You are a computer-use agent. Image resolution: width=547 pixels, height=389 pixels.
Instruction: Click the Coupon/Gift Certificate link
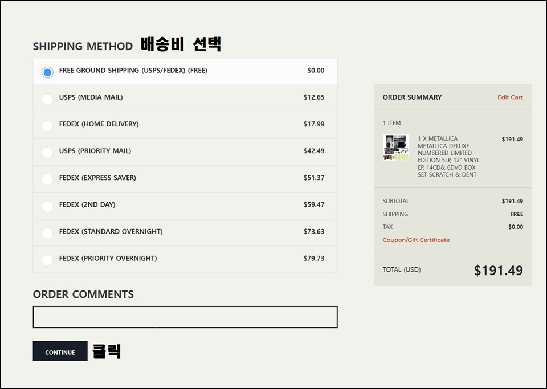[416, 240]
